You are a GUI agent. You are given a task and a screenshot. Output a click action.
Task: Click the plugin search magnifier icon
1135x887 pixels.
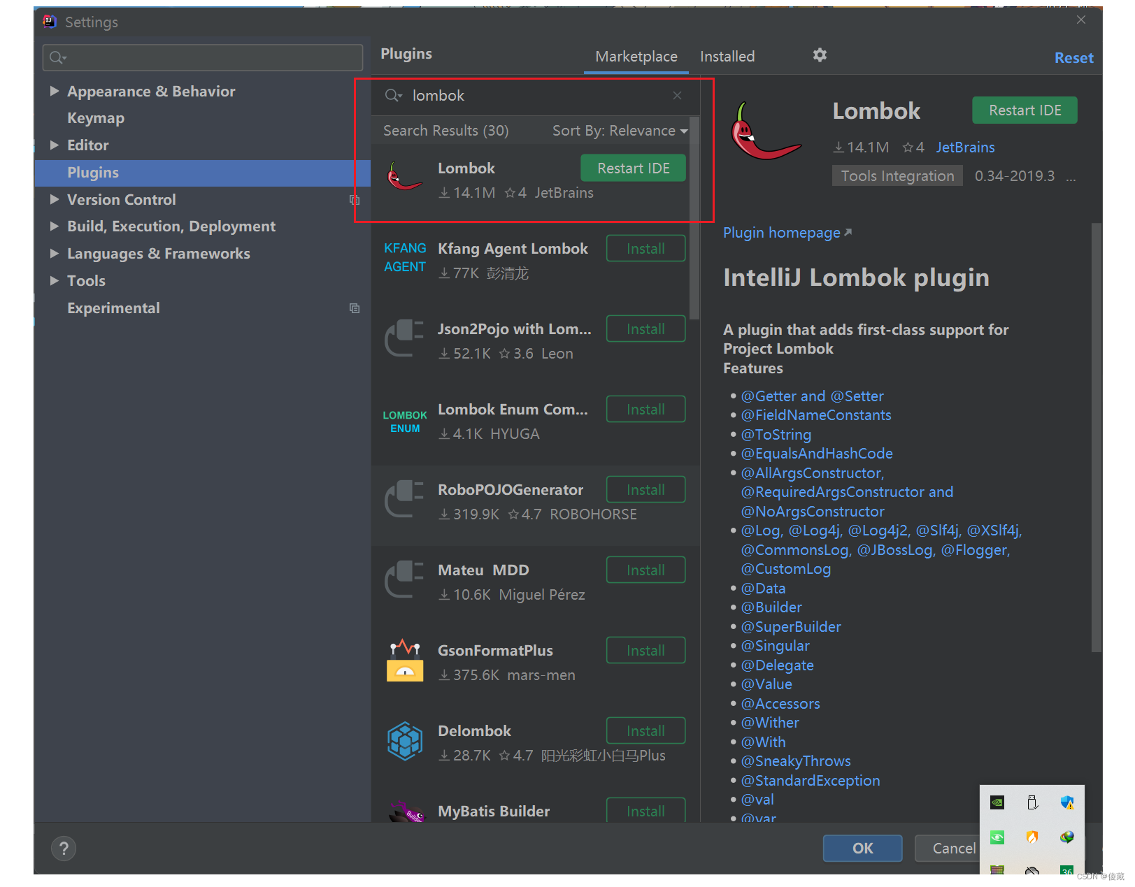[393, 95]
